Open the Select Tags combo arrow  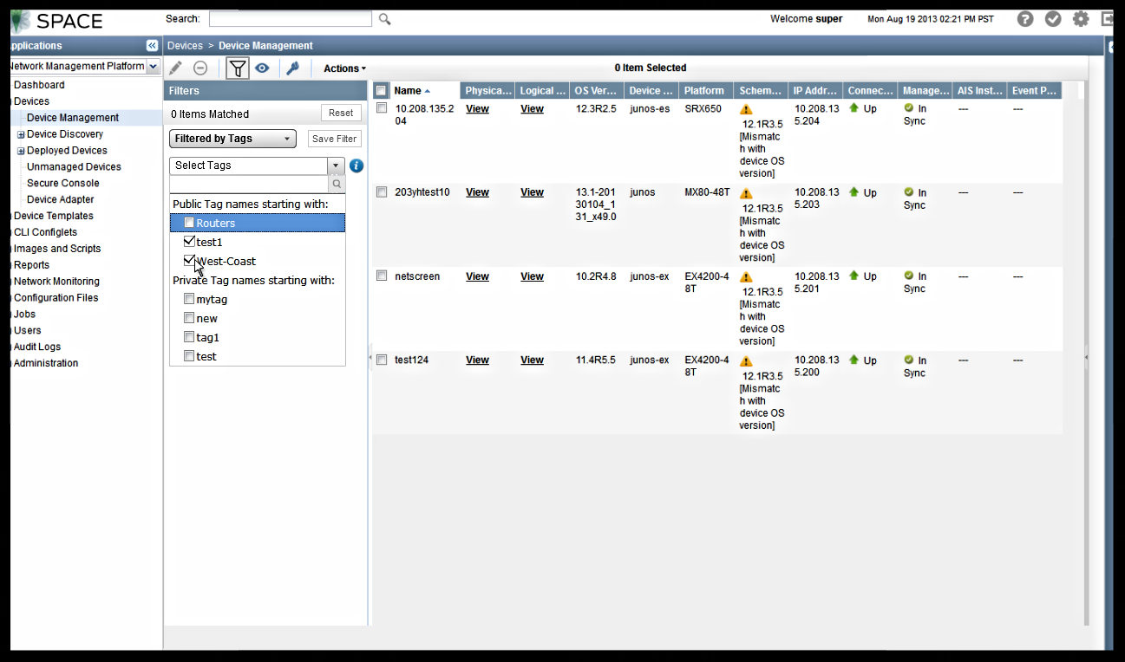point(336,165)
